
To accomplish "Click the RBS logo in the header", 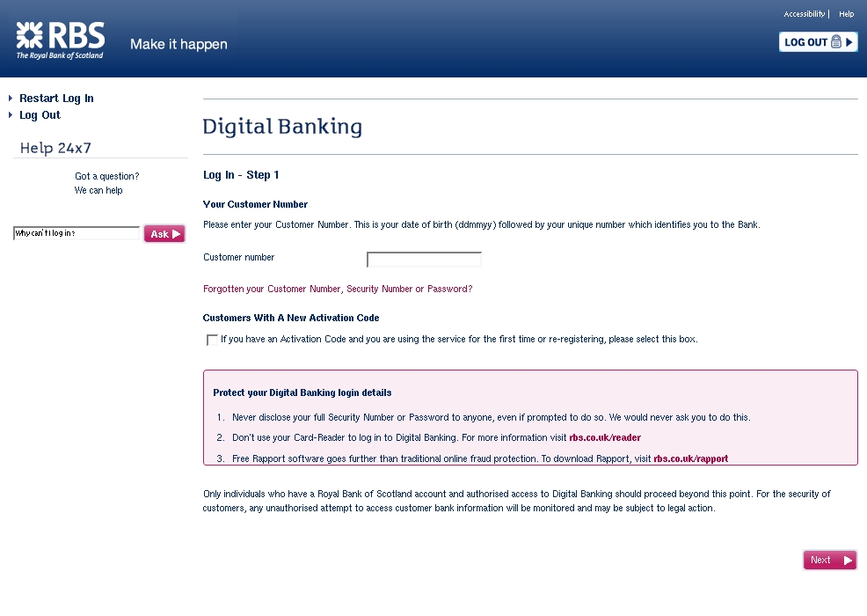I will click(60, 40).
